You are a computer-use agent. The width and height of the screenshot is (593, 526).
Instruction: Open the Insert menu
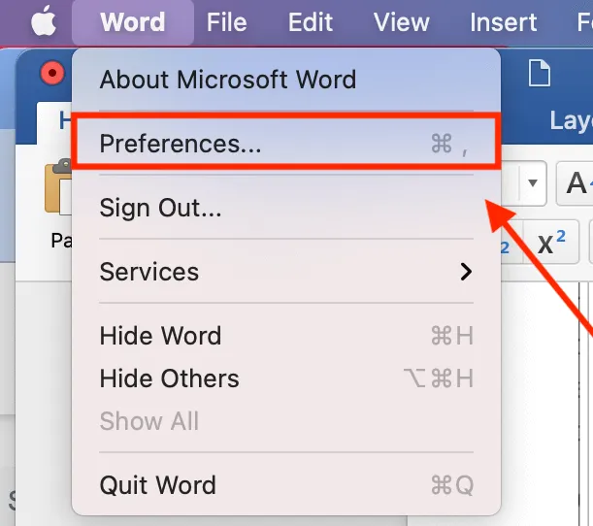(503, 22)
